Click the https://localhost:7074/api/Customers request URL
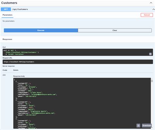The height and width of the screenshot is (130, 155). tap(19, 62)
